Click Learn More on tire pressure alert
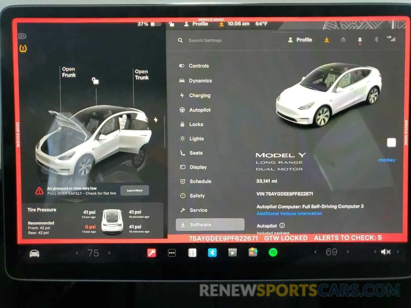 pos(135,191)
